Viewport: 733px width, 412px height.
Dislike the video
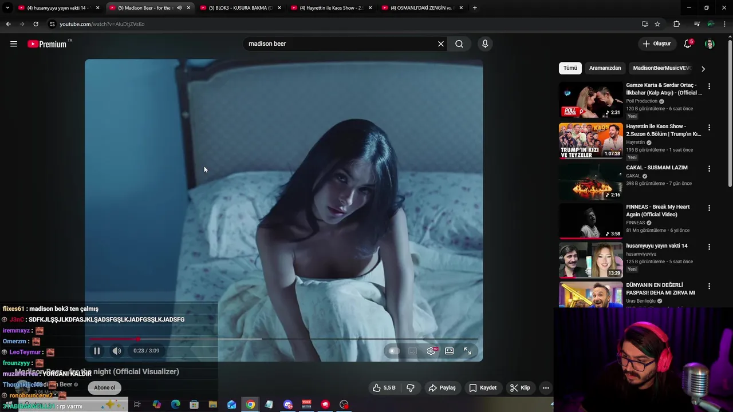pos(411,388)
